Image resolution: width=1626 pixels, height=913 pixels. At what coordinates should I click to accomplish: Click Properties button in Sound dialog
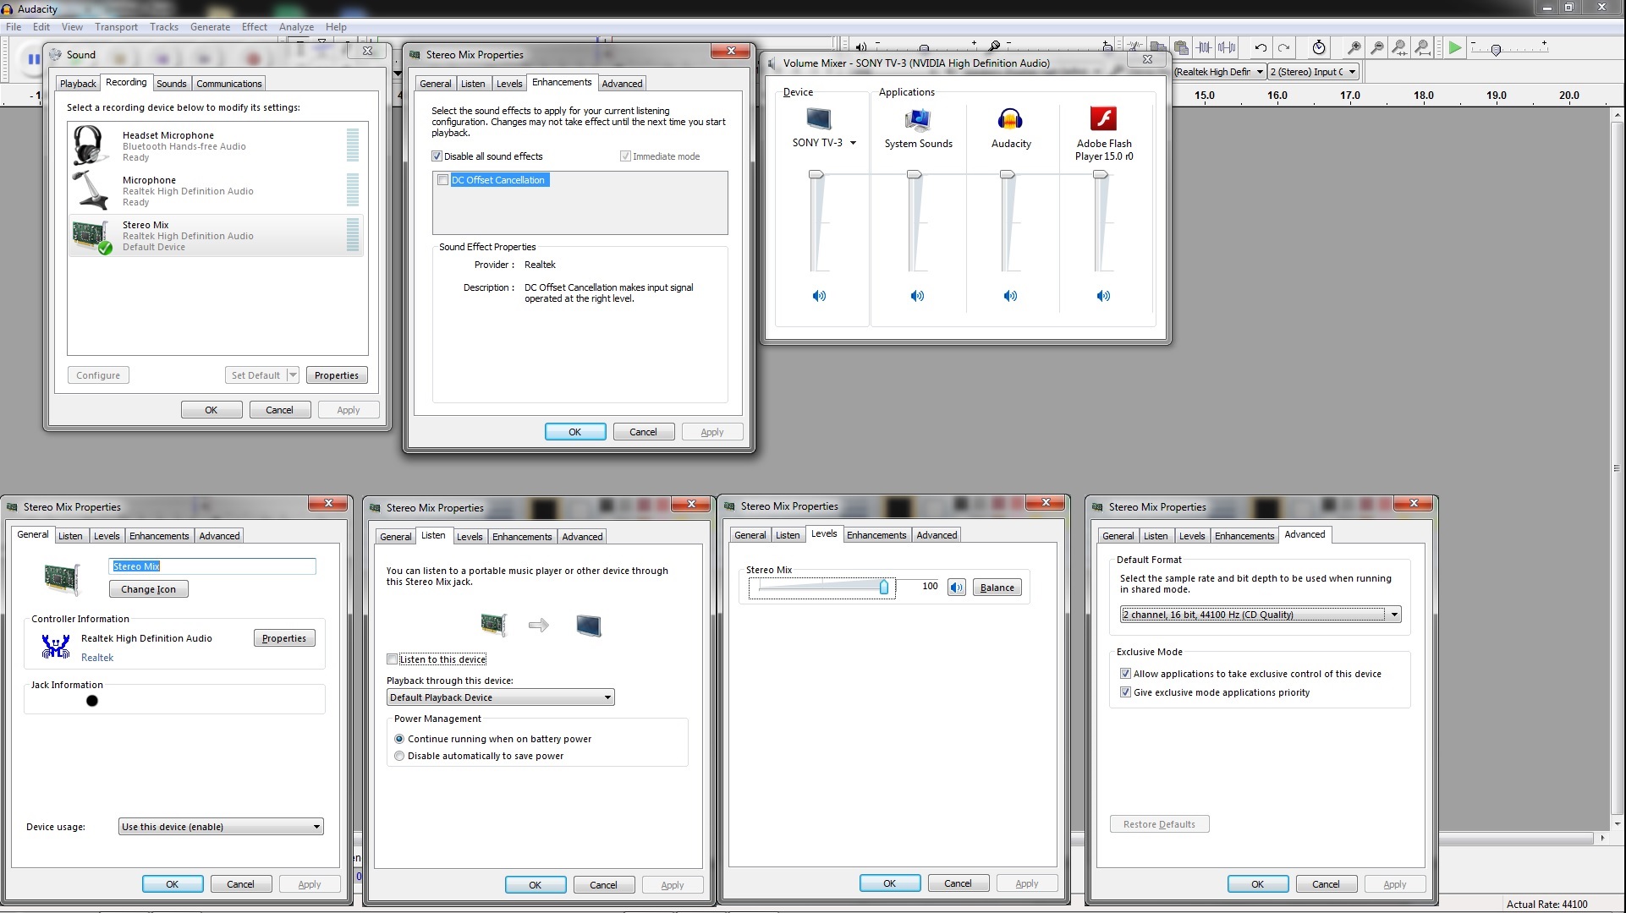point(336,375)
